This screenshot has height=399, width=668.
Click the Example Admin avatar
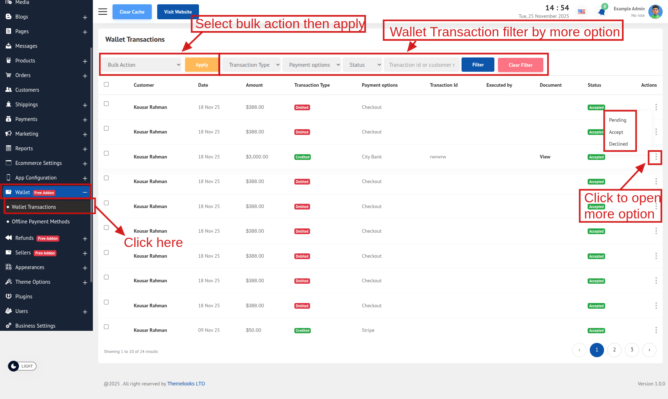tap(655, 12)
